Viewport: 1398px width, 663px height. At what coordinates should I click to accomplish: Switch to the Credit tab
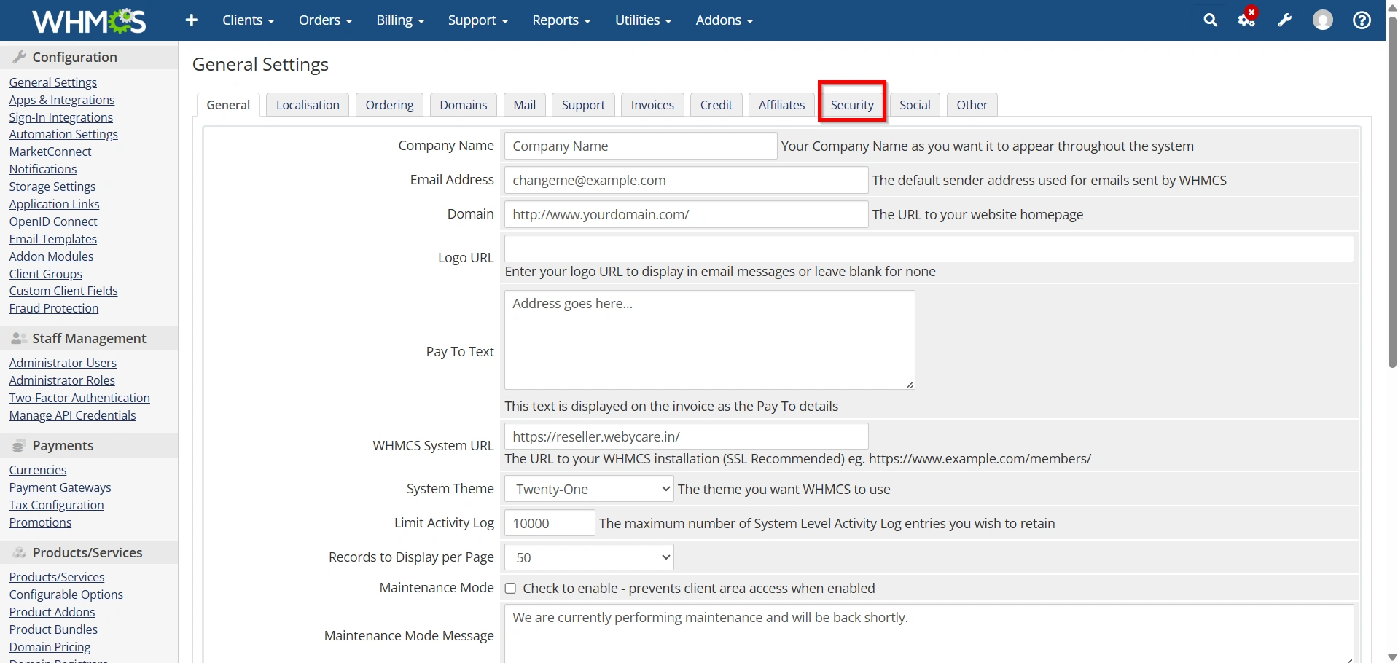point(716,105)
